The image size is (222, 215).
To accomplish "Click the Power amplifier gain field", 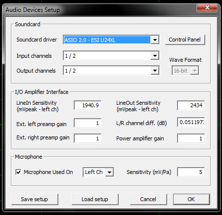I will tap(191, 138).
